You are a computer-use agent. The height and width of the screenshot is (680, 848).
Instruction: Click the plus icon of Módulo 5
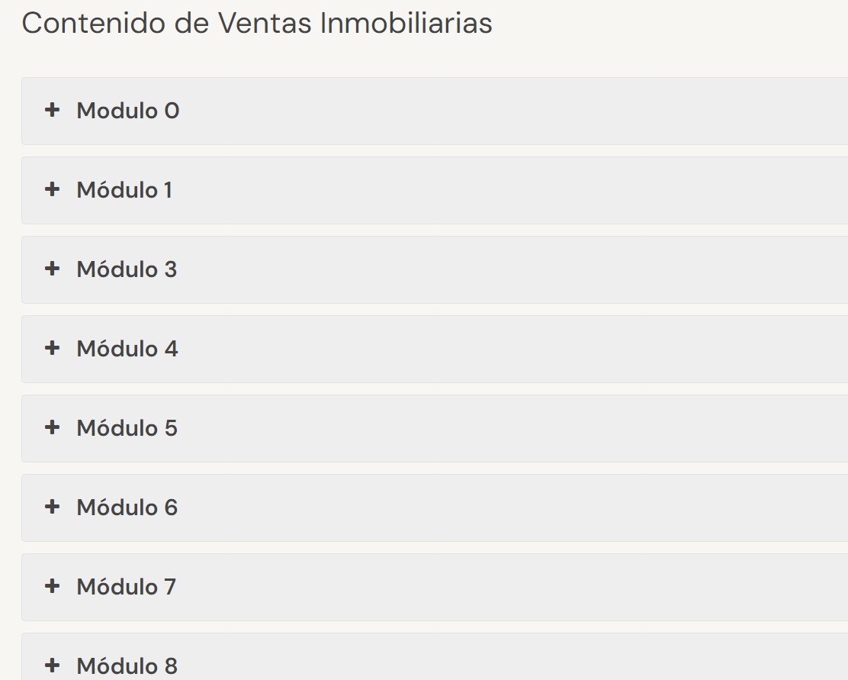[x=52, y=427]
